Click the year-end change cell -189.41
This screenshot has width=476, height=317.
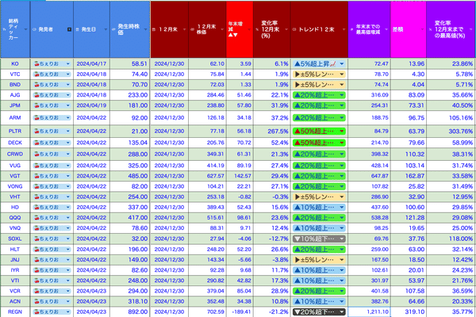[240, 311]
